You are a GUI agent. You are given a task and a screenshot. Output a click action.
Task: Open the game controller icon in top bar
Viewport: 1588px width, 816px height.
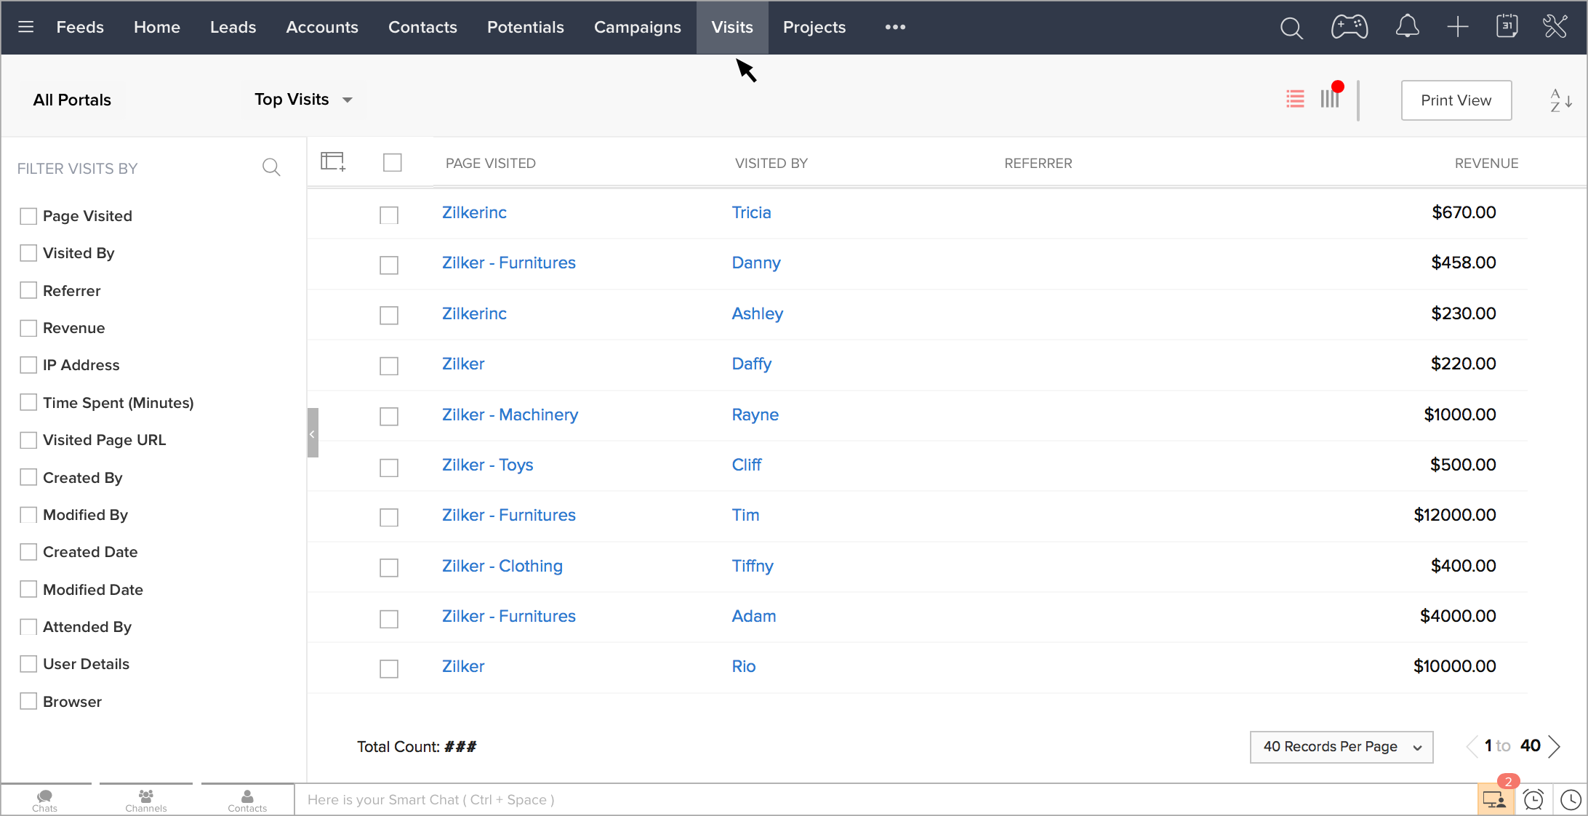(x=1350, y=28)
